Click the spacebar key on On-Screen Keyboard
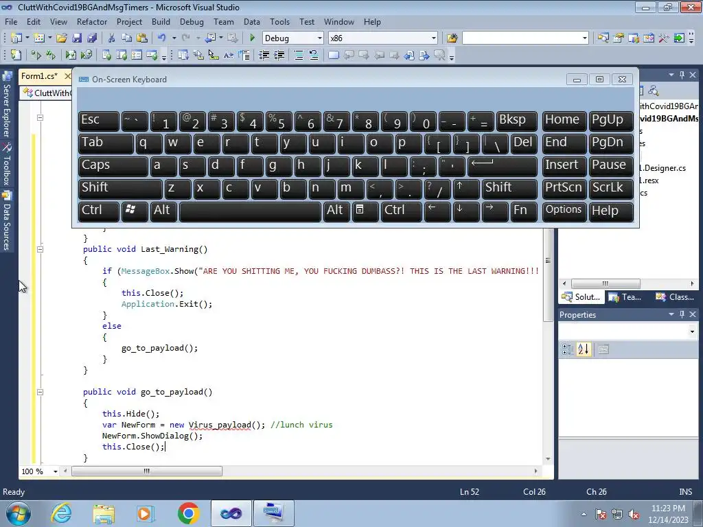The height and width of the screenshot is (527, 703). click(x=250, y=211)
